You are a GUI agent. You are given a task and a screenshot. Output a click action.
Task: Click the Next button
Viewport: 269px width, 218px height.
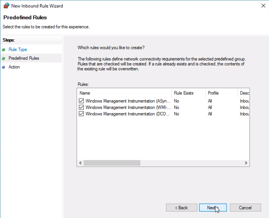(x=213, y=208)
